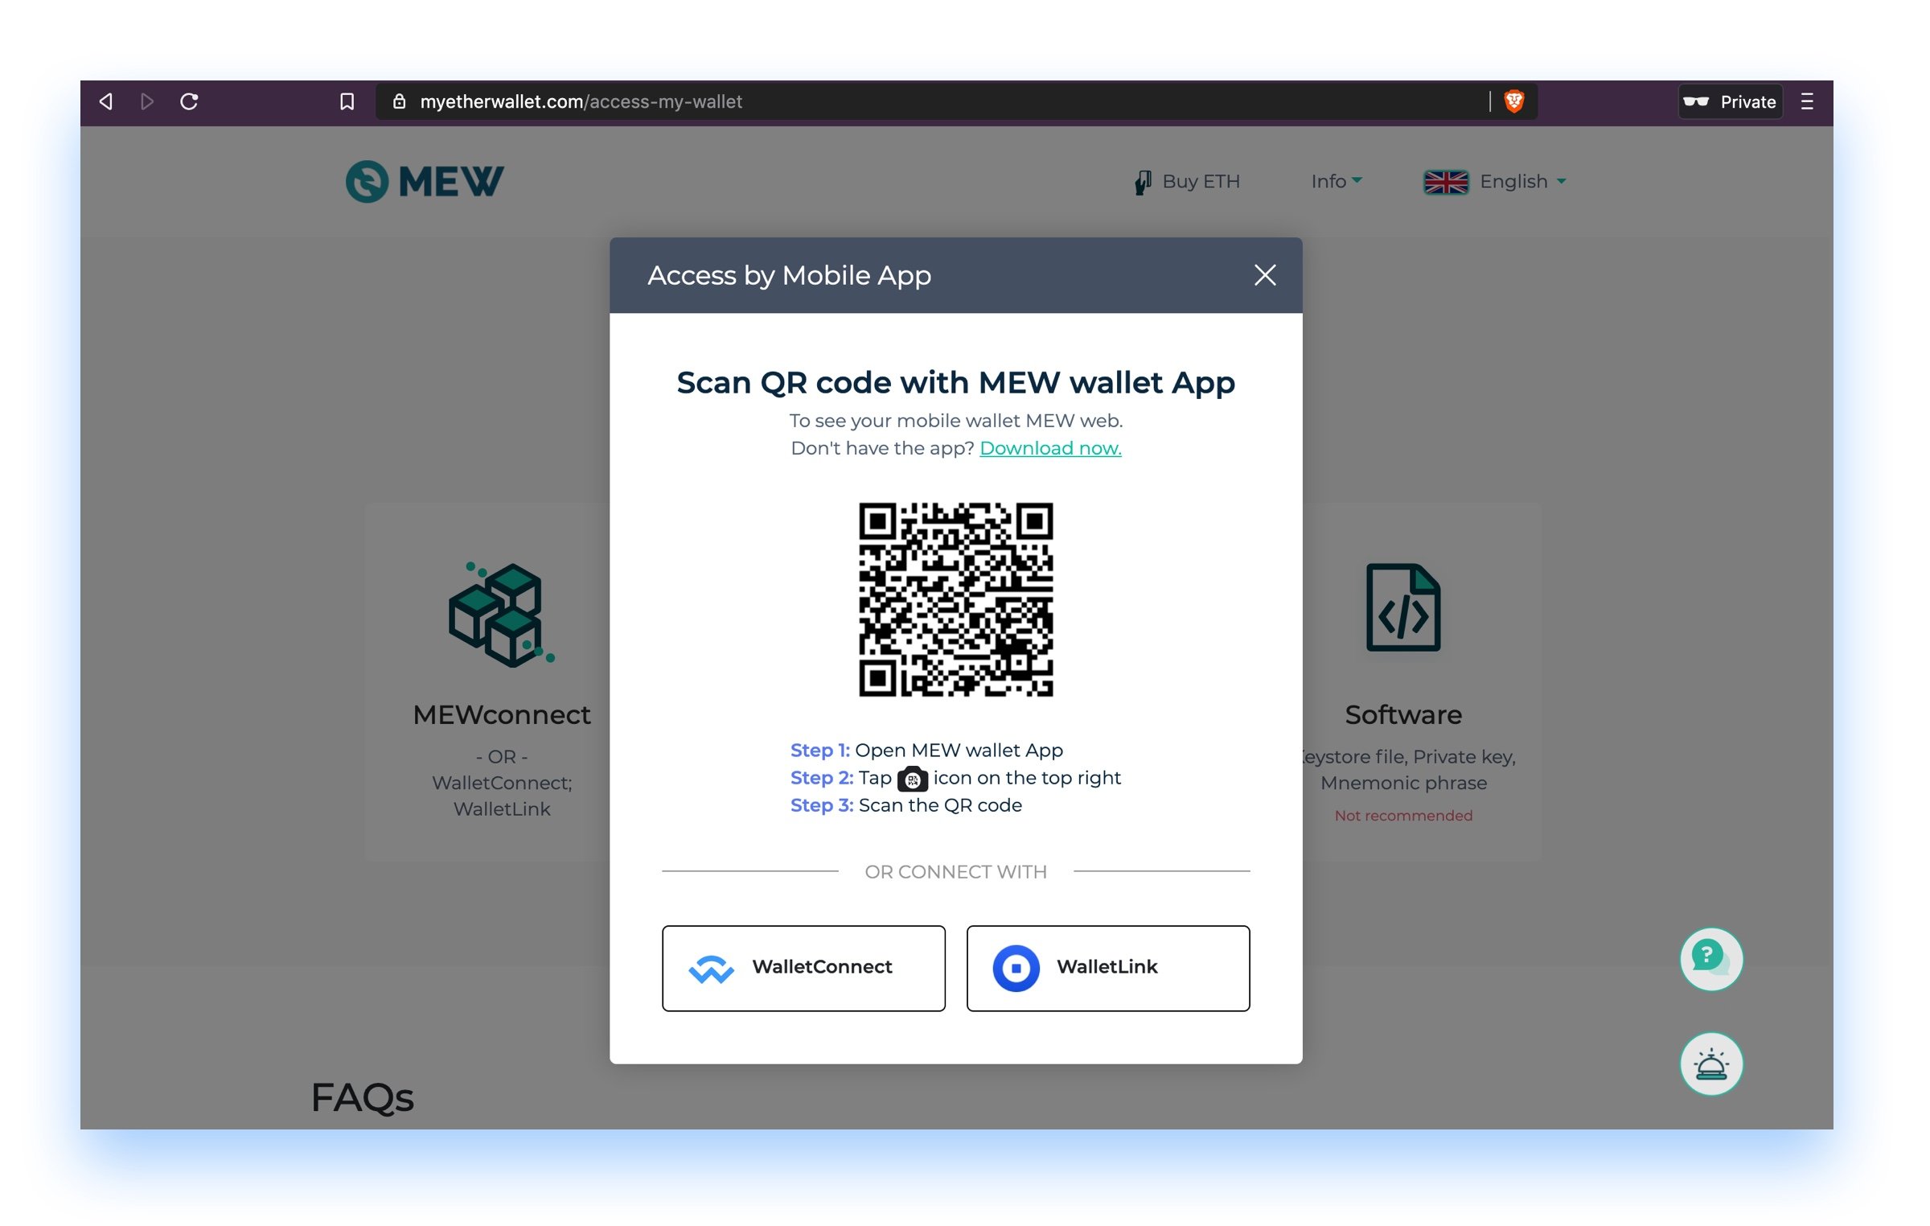The image size is (1930, 1226).
Task: Click Buy ETH in the navigation
Action: coord(1187,182)
